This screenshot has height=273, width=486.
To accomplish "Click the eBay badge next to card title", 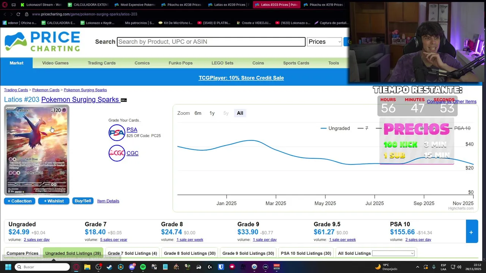I will tap(124, 100).
